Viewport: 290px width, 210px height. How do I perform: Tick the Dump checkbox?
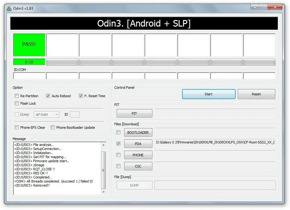(17, 114)
